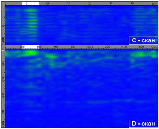This screenshot has height=129, width=159.
Task: Click the 1600 mark on the X ruler
Action: click(x=141, y=47)
